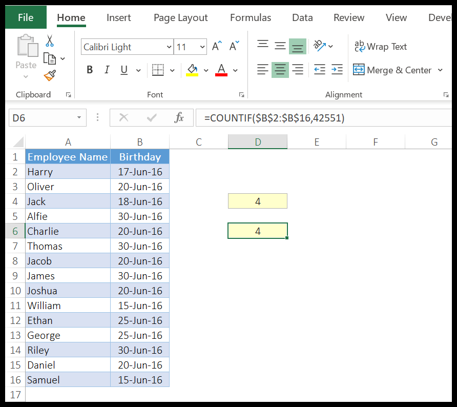Select cell B5 containing 30-Jun-16

click(x=140, y=216)
